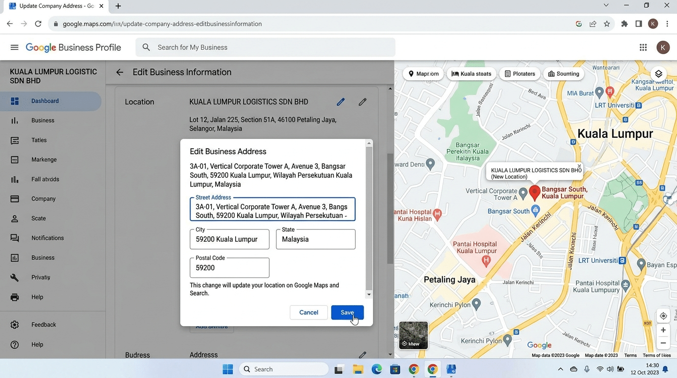Bookmark this page with the star icon
The image size is (677, 378).
coord(607,24)
